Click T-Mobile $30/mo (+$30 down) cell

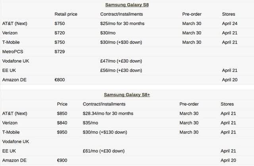pos(121,42)
